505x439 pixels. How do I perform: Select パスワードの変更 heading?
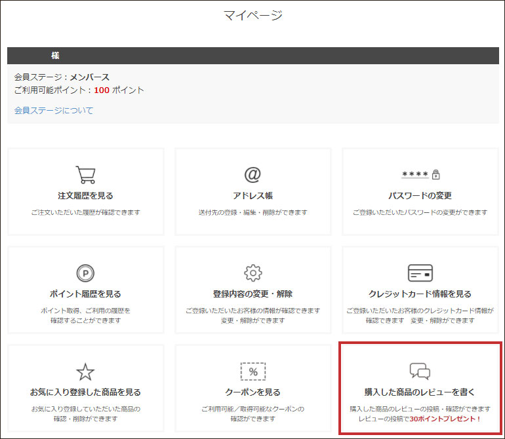(420, 195)
